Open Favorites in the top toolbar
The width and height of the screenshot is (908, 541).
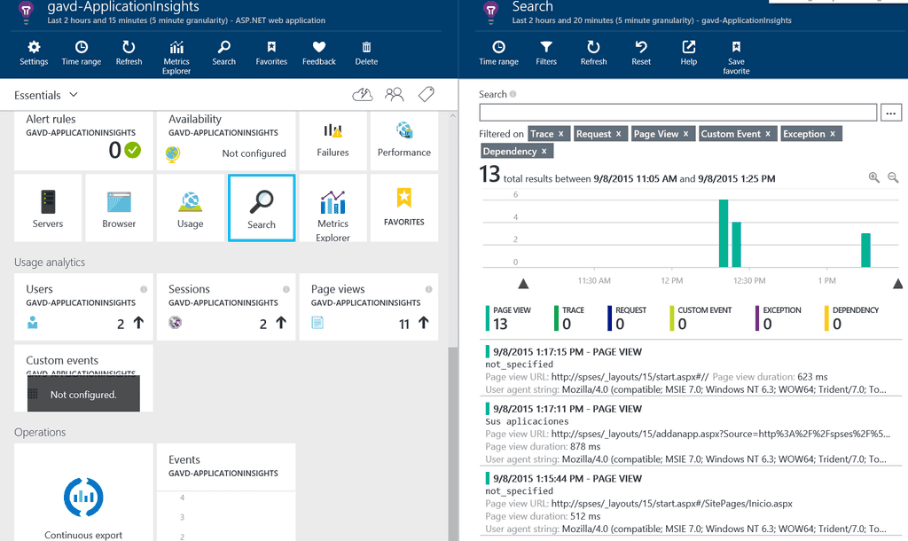(x=271, y=53)
